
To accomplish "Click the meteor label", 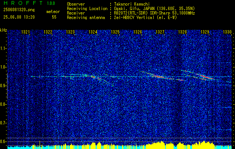I will pyautogui.click(x=53, y=12).
